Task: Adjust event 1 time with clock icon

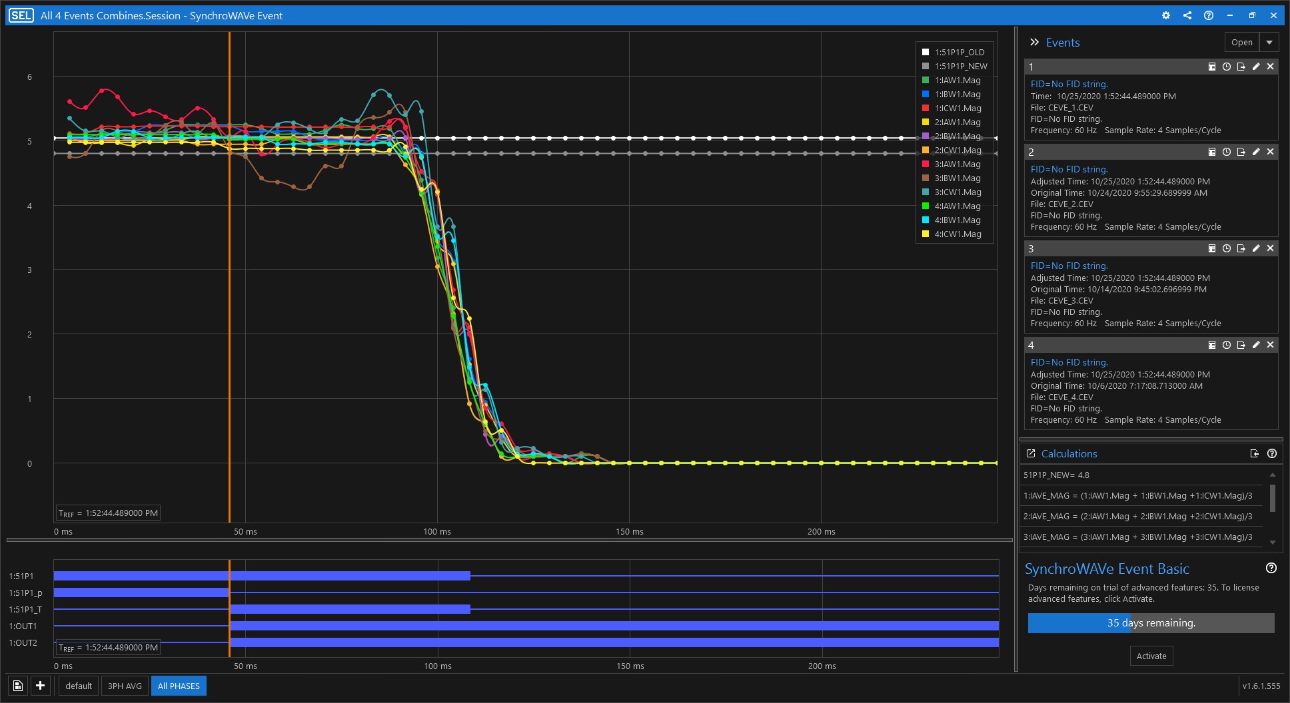Action: [1227, 67]
